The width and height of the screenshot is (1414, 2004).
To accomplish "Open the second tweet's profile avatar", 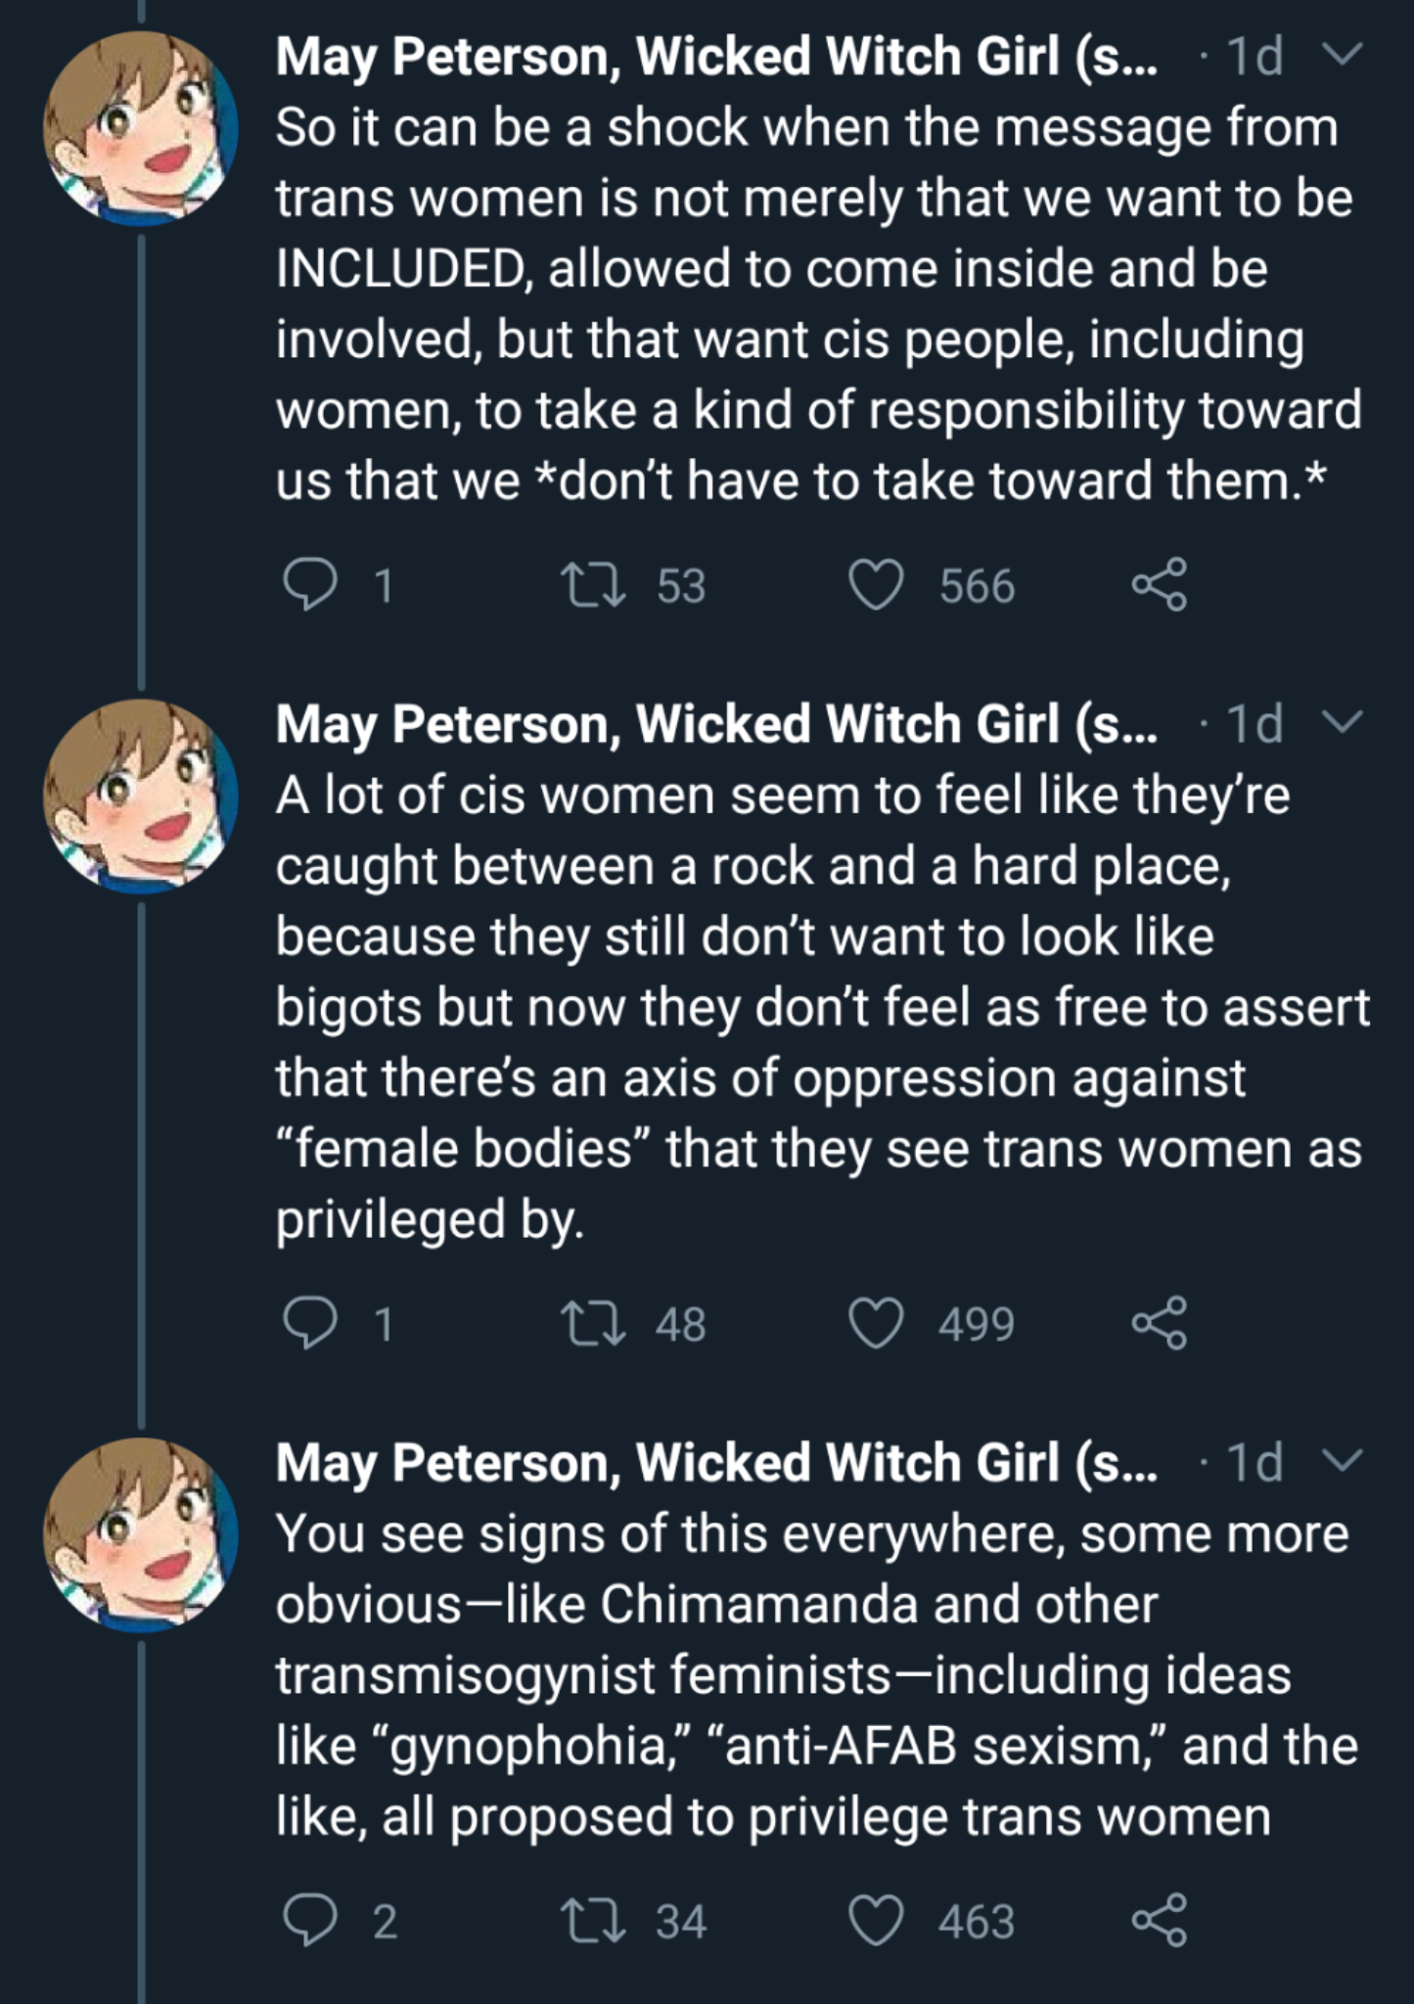I will tap(140, 796).
